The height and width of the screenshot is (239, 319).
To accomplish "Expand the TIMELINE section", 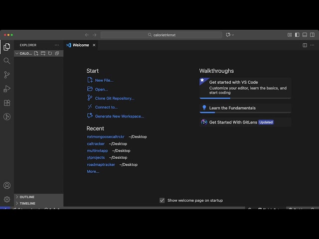I will [39, 203].
